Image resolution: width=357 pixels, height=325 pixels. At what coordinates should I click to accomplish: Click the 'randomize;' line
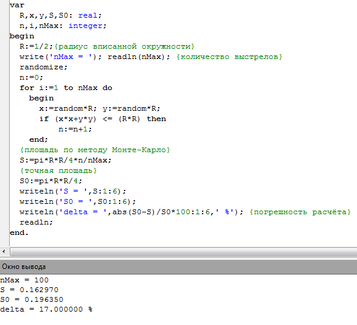click(43, 67)
